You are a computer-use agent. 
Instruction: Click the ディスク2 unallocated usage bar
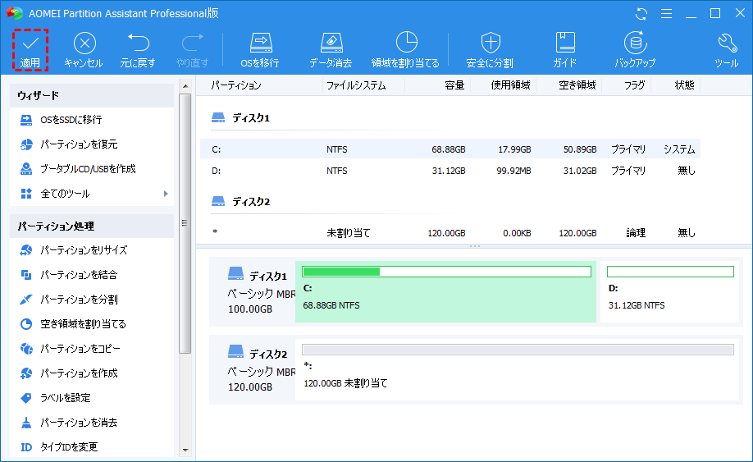coord(518,350)
